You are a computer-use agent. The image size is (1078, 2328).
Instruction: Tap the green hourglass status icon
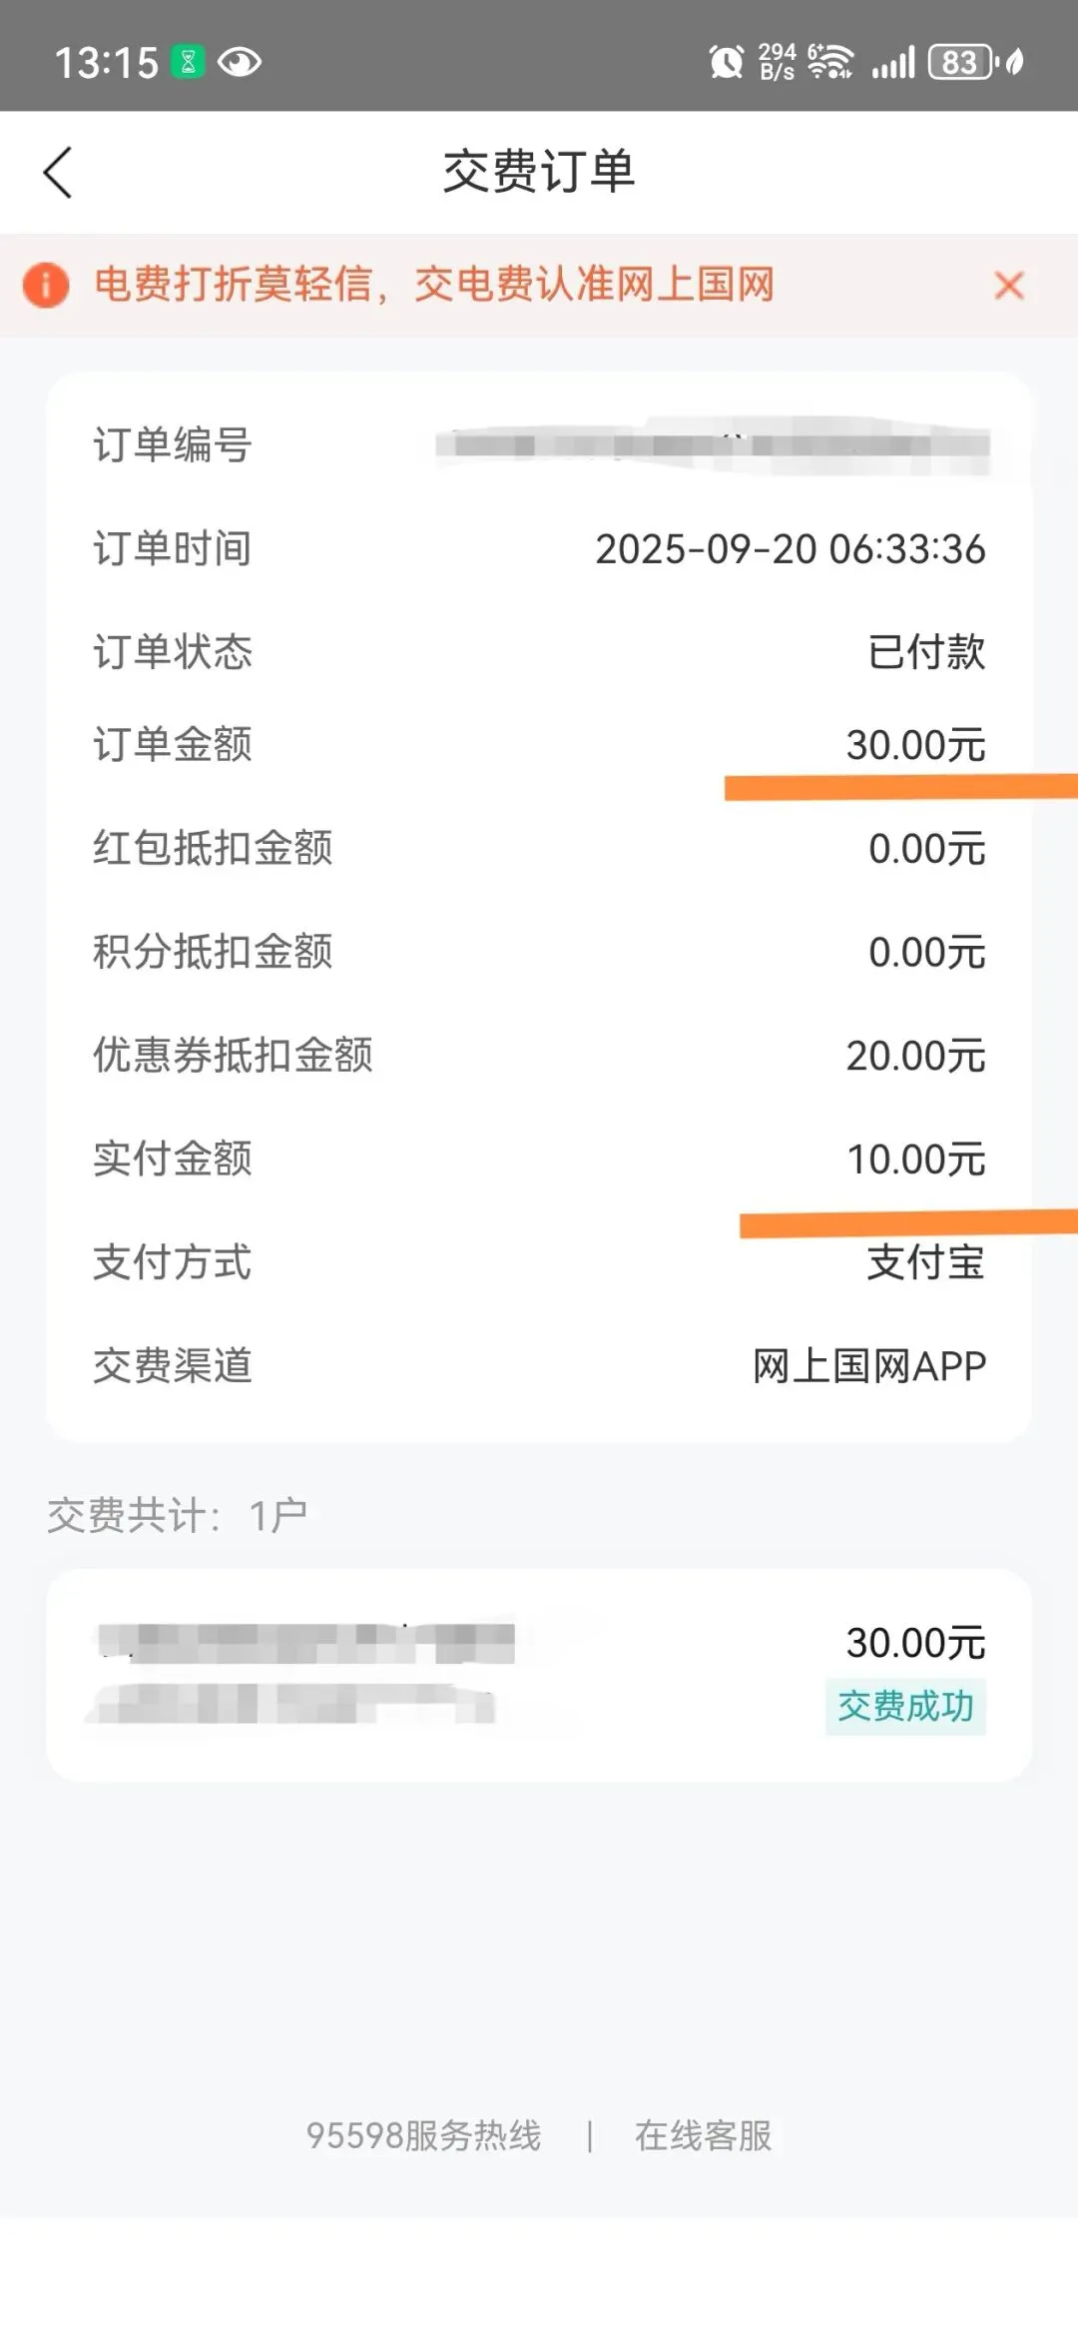click(188, 62)
